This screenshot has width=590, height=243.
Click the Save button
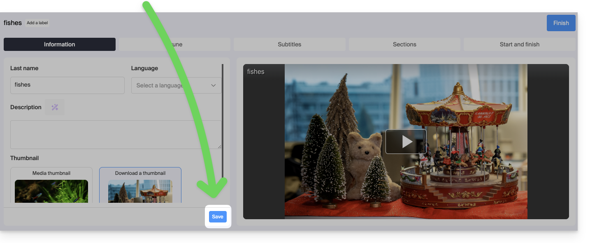(x=218, y=217)
